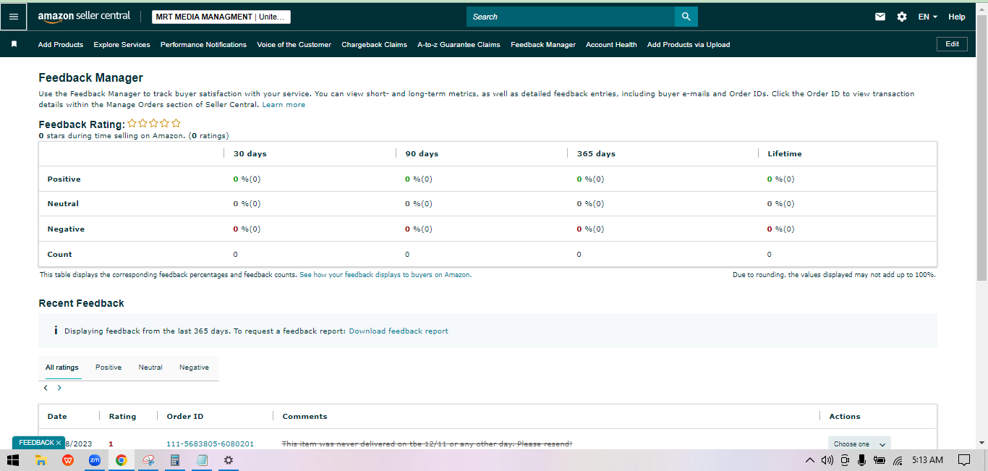Open order ID 111-5683805-6080201

point(210,444)
